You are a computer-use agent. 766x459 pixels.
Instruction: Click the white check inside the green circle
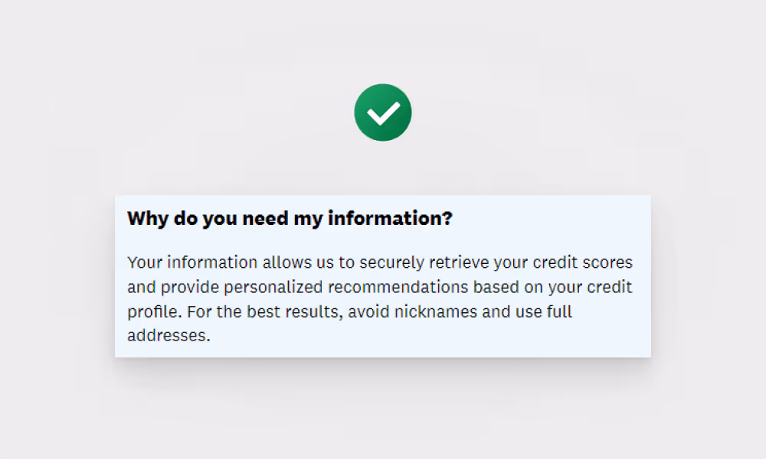pos(384,113)
